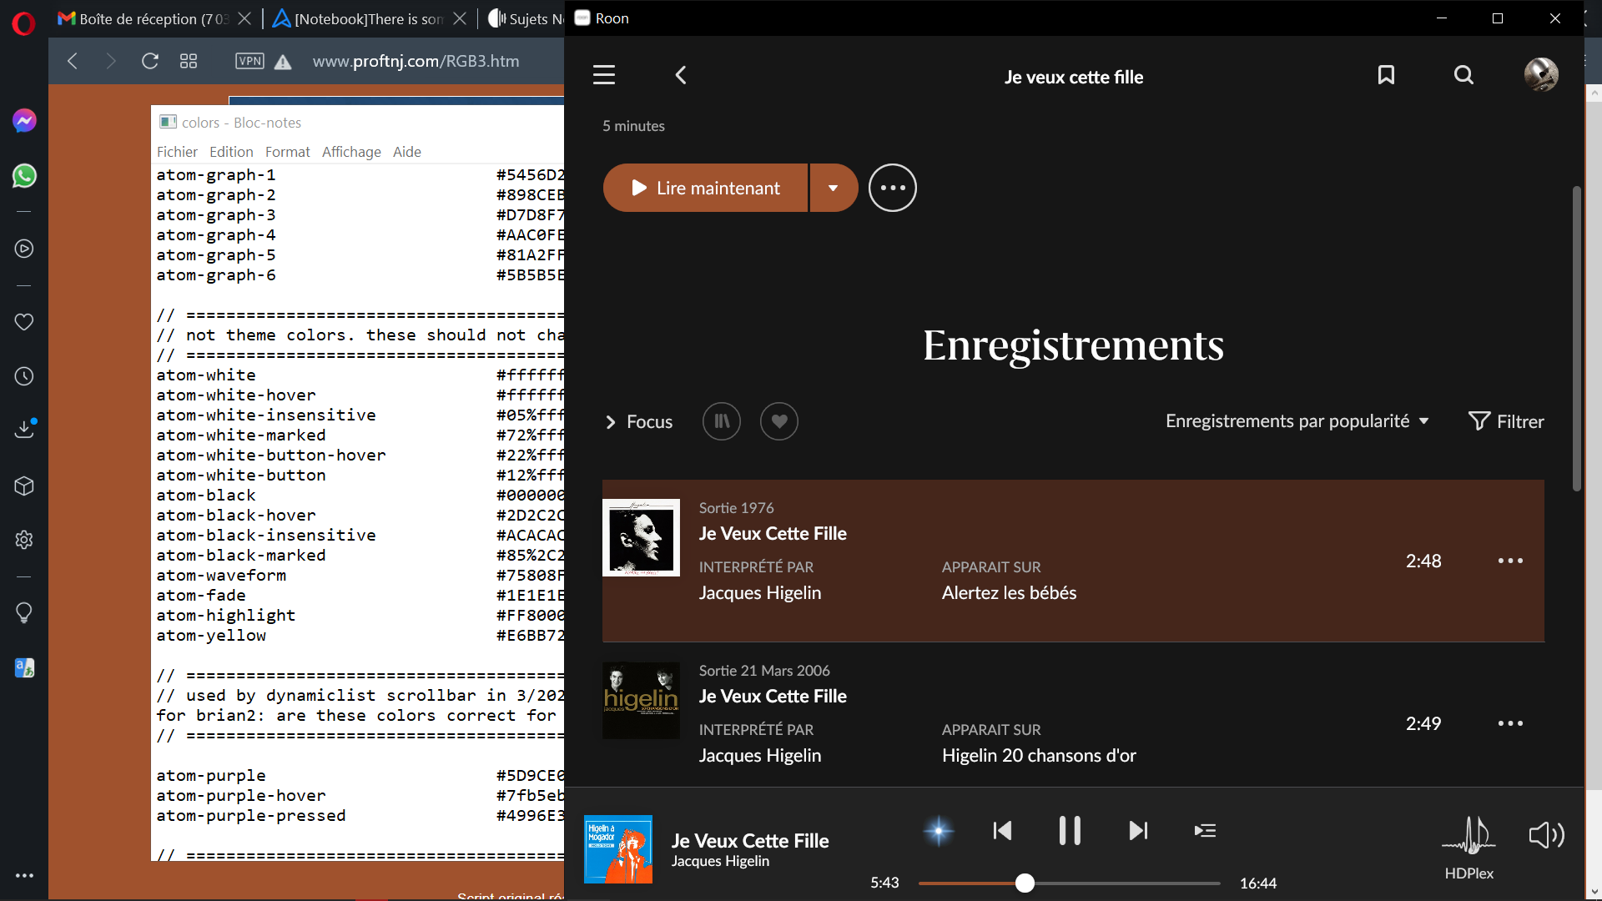This screenshot has height=901, width=1602.
Task: Go back in Roon navigation
Action: [x=681, y=75]
